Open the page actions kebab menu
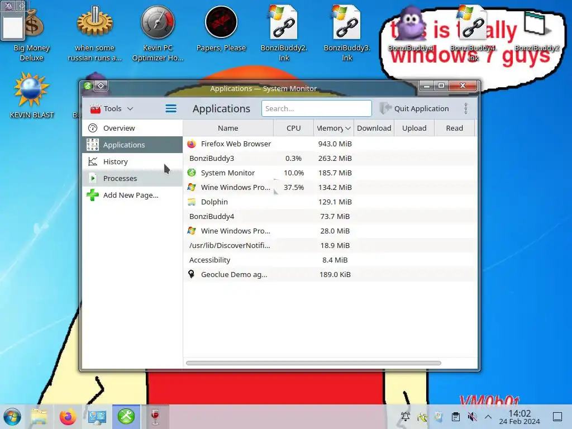 (x=466, y=109)
